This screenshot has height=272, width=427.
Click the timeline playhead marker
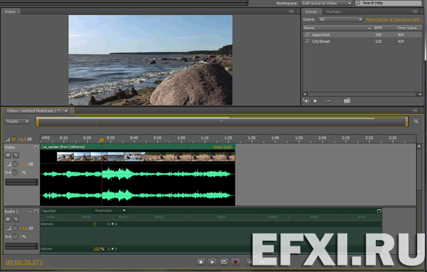click(102, 140)
